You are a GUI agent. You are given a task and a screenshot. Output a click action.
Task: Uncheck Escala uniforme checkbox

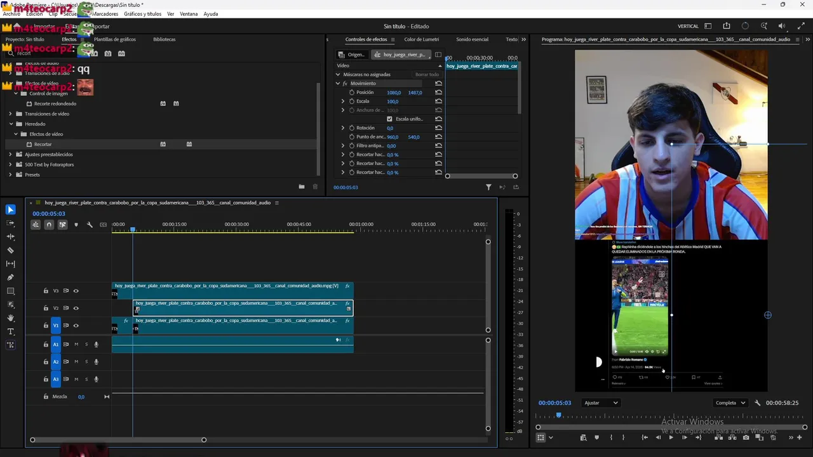(389, 119)
